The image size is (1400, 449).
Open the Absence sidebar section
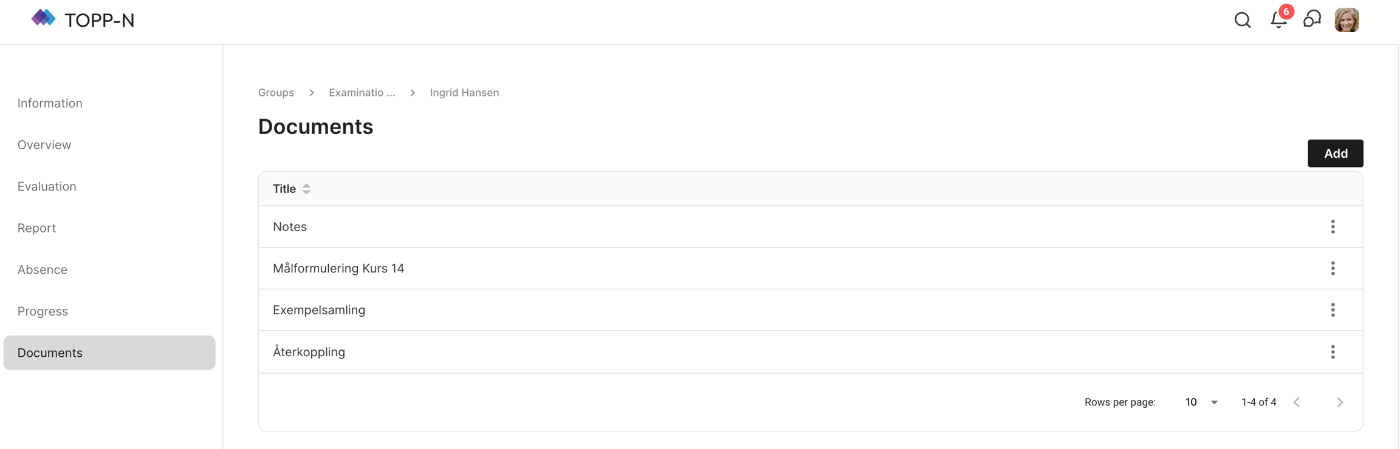pos(43,269)
